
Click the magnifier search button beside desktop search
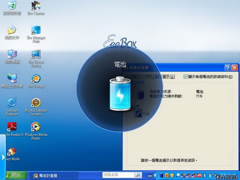click(x=138, y=175)
